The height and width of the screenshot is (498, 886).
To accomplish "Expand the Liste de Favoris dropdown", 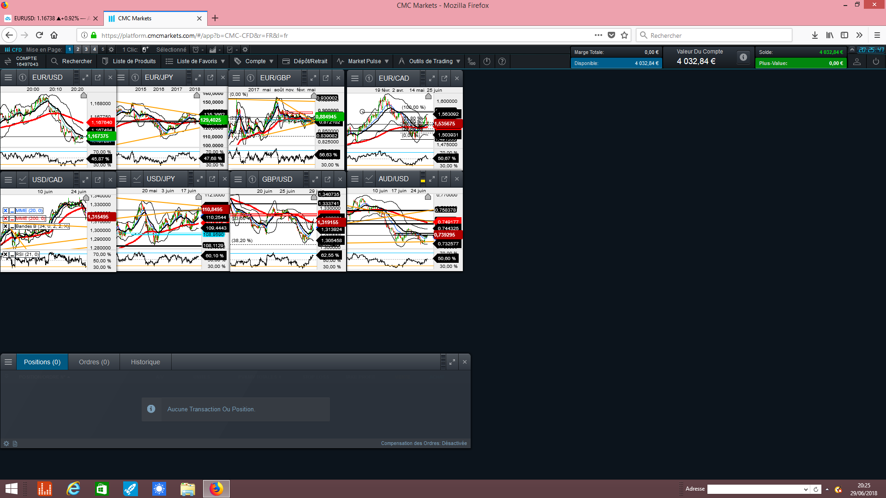I will point(223,61).
